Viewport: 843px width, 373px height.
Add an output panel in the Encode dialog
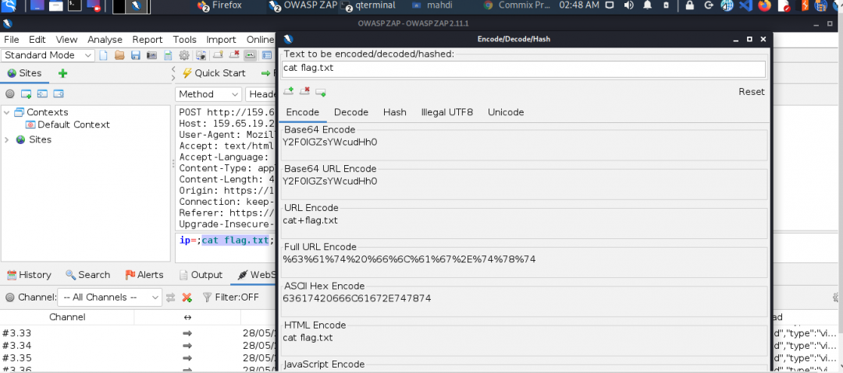tap(289, 92)
